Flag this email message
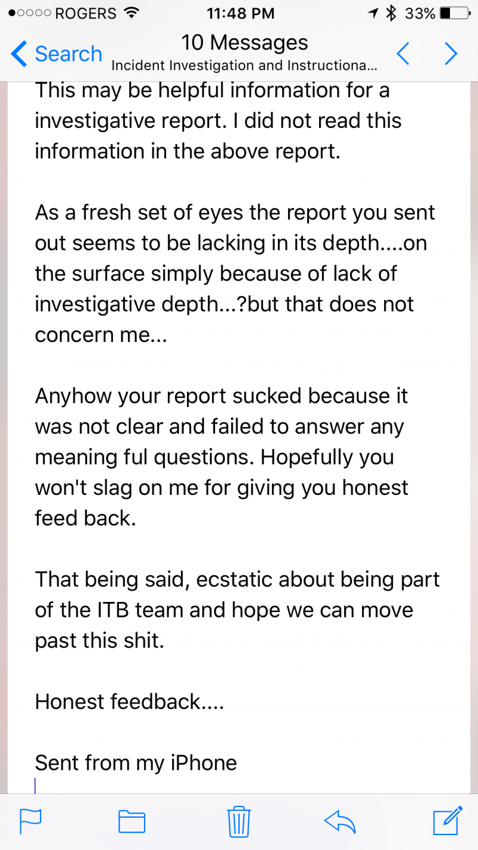Image resolution: width=478 pixels, height=850 pixels. click(30, 822)
